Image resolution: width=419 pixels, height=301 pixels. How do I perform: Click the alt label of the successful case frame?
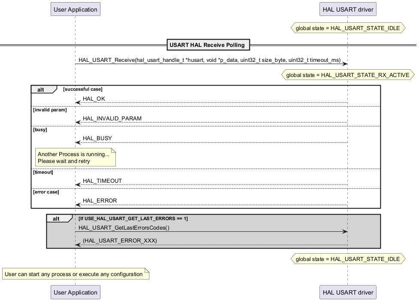[41, 89]
